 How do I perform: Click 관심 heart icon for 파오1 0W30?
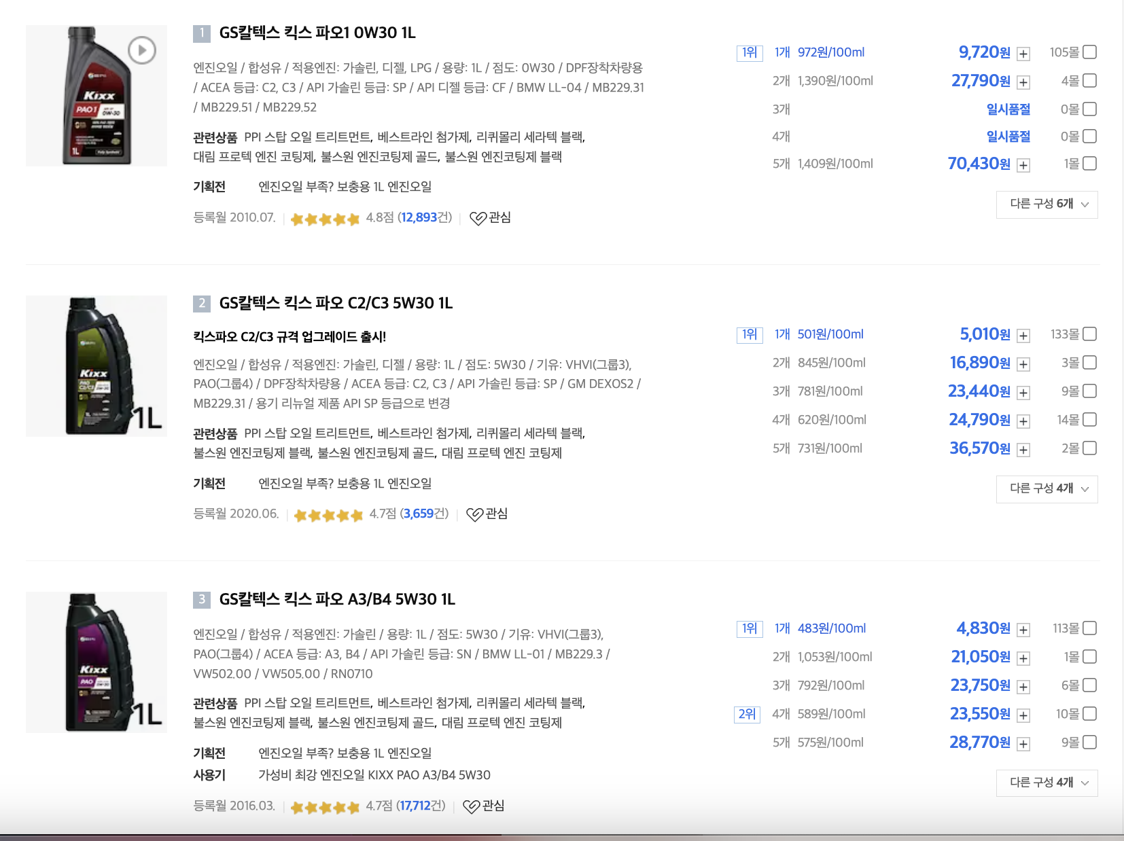(478, 218)
